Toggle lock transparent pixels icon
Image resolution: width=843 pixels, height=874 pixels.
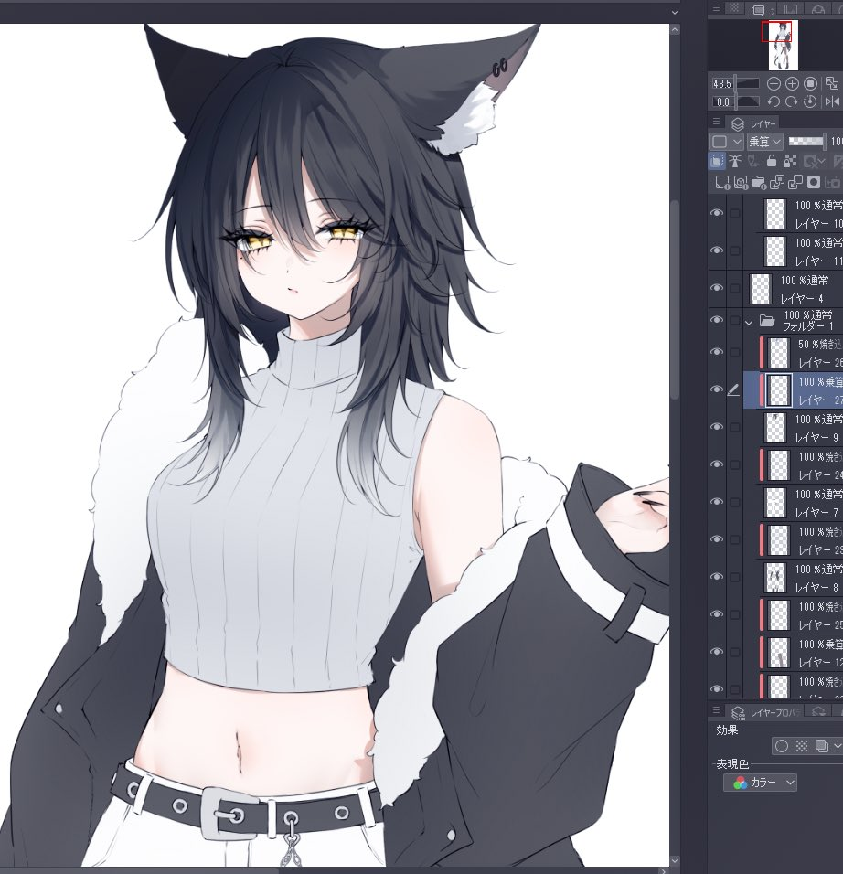[x=790, y=161]
